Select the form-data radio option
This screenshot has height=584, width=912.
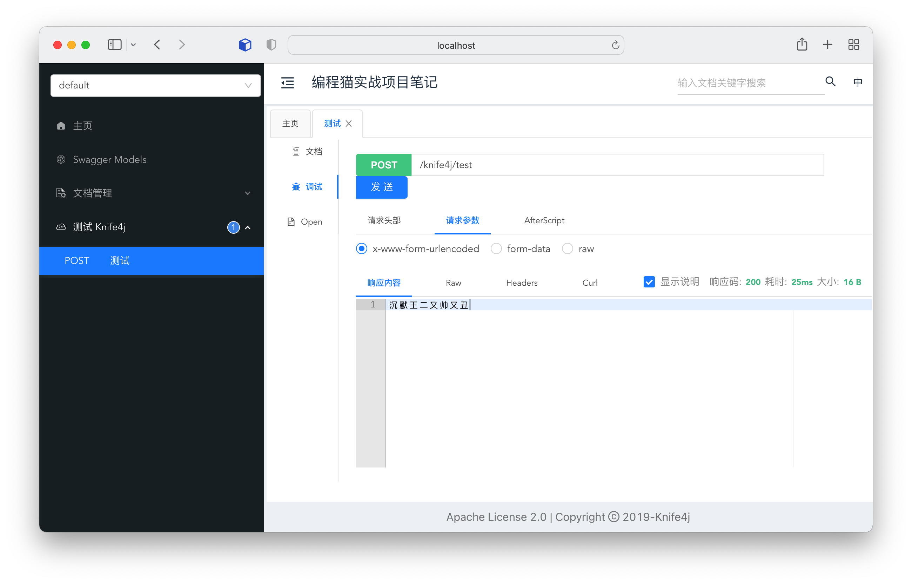[496, 249]
